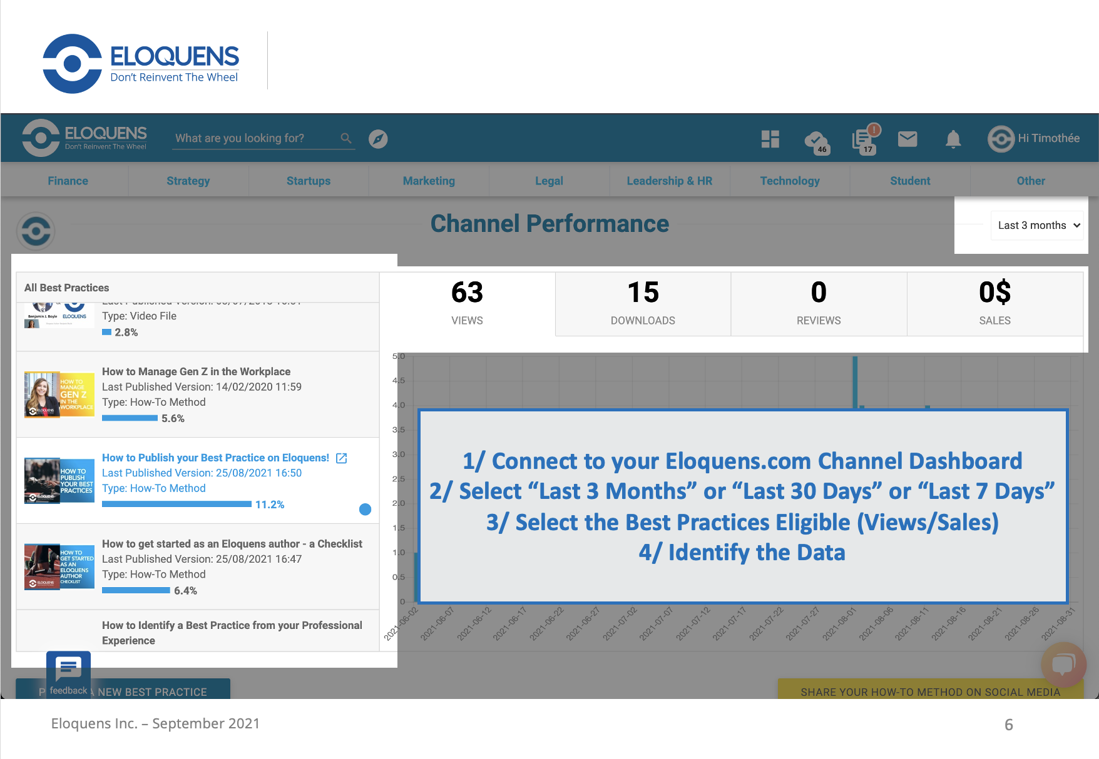Click the search magnifier icon

coord(346,138)
